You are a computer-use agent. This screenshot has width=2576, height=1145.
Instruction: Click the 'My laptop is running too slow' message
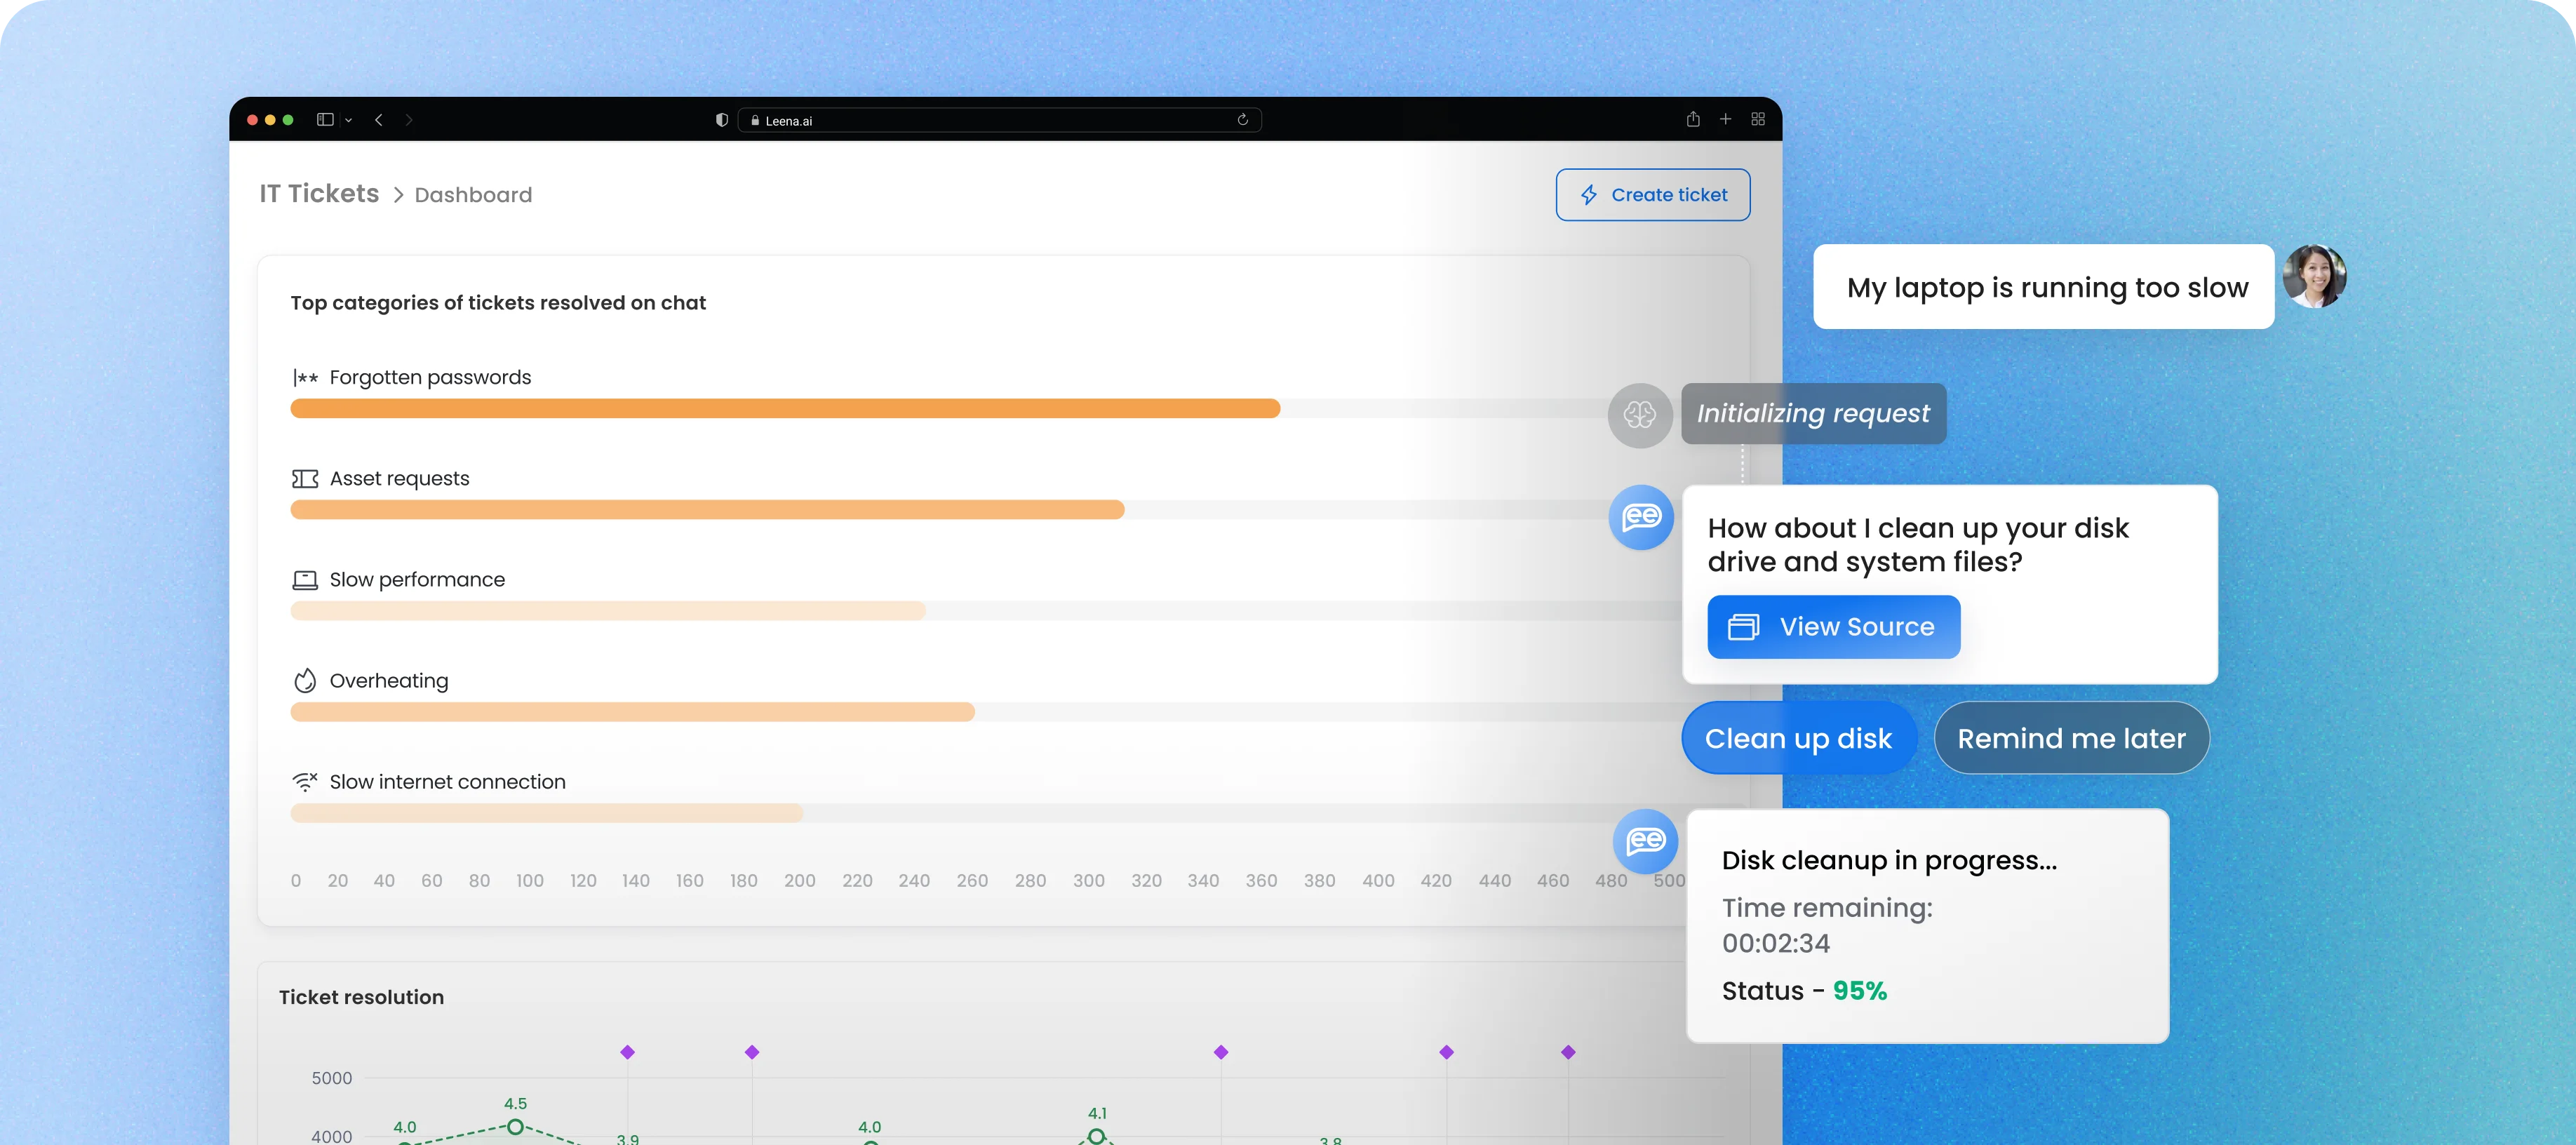[x=2043, y=287]
